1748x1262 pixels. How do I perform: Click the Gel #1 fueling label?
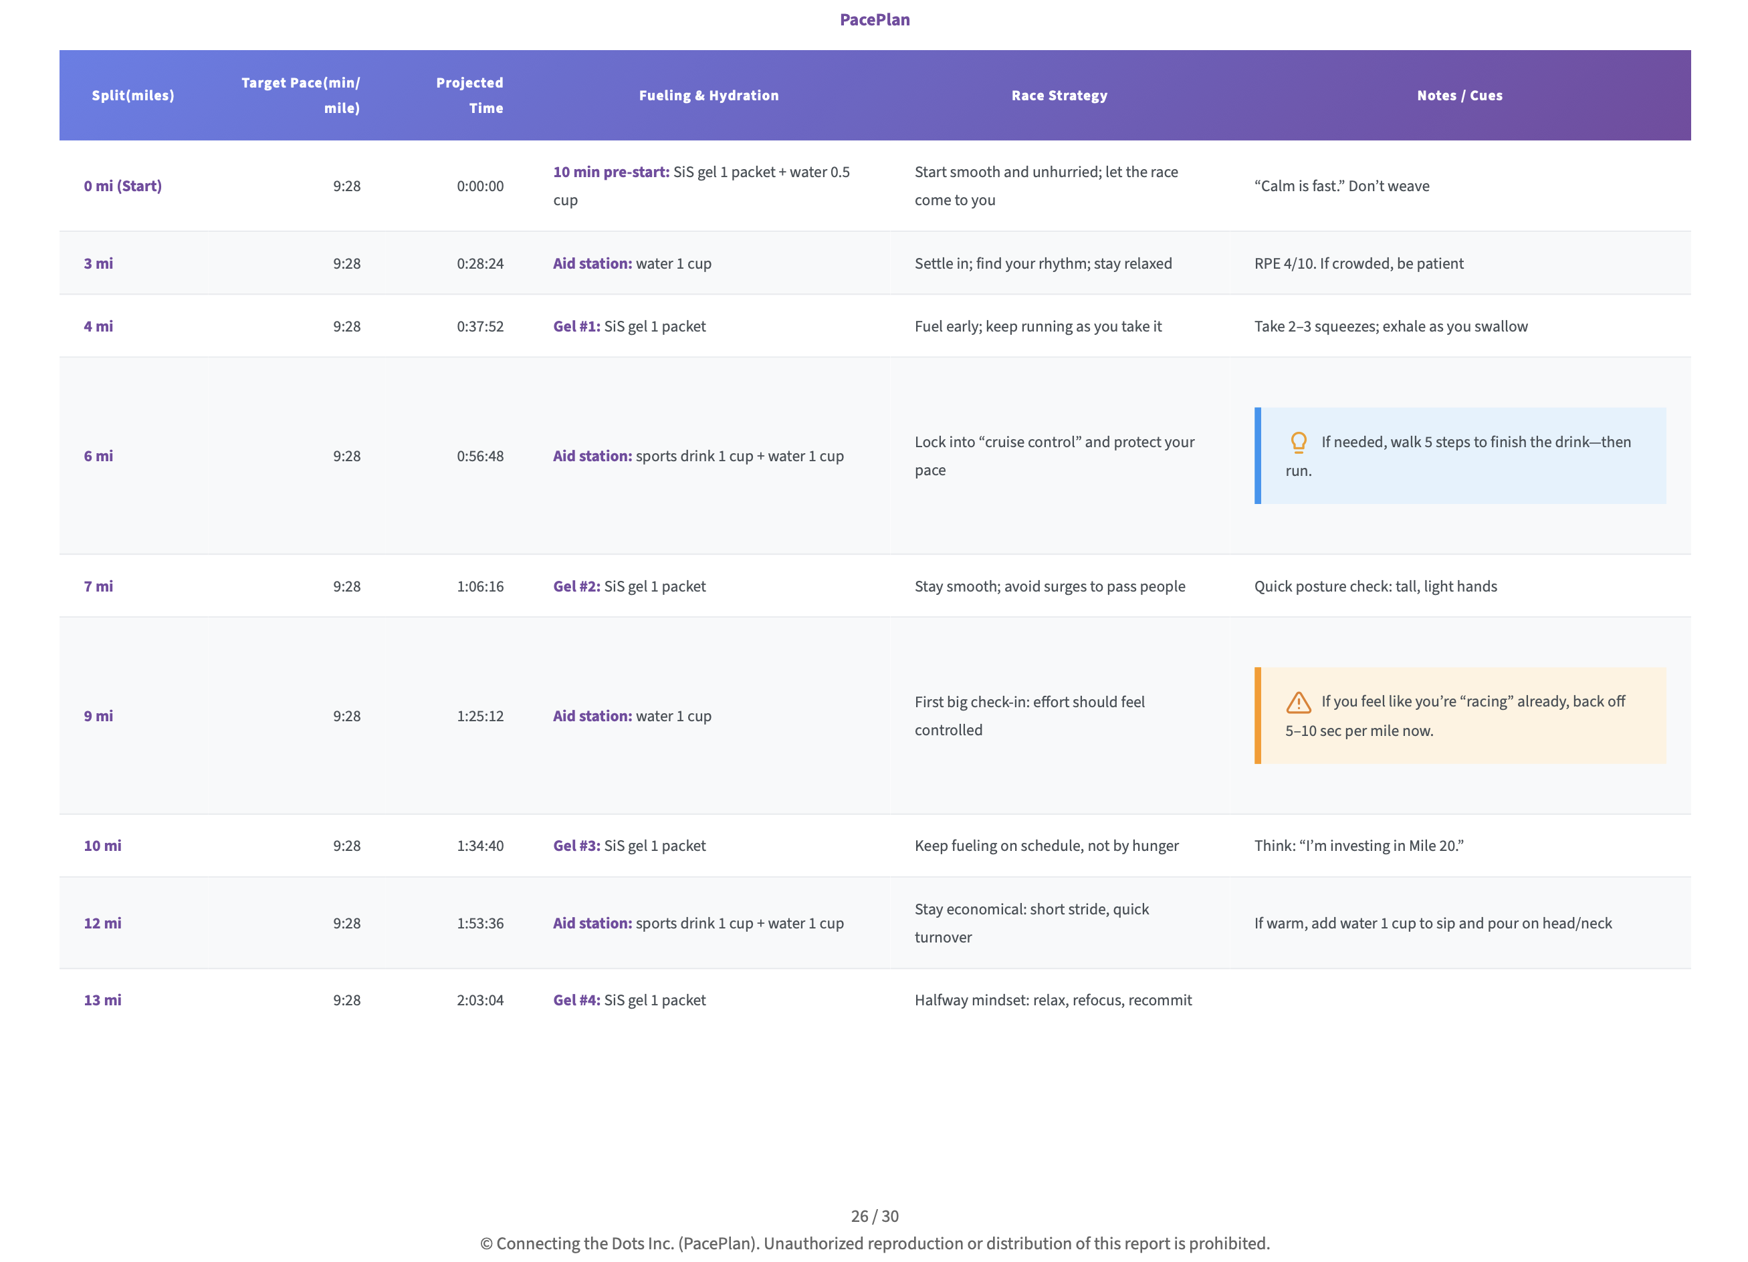[576, 326]
